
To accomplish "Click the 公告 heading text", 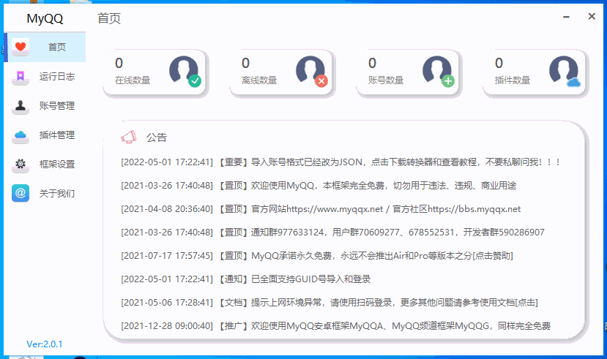I will pos(157,137).
